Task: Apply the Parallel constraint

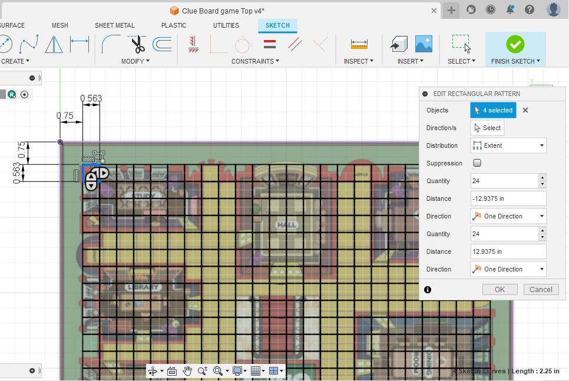Action: click(x=295, y=44)
